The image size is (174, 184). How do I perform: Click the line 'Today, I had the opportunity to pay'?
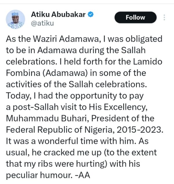pyautogui.click(x=75, y=96)
